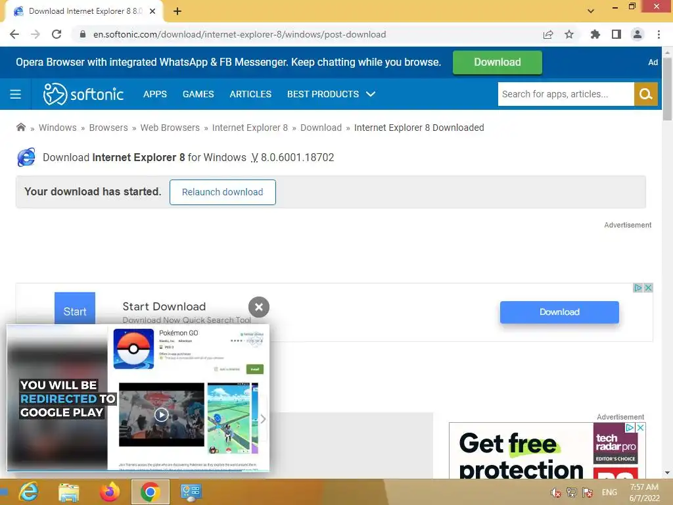Click the orange search magnifier button
This screenshot has width=673, height=505.
pyautogui.click(x=646, y=94)
